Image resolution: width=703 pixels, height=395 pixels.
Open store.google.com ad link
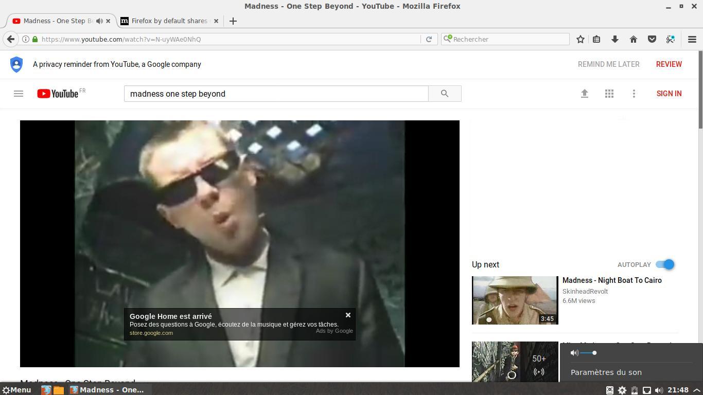click(151, 333)
